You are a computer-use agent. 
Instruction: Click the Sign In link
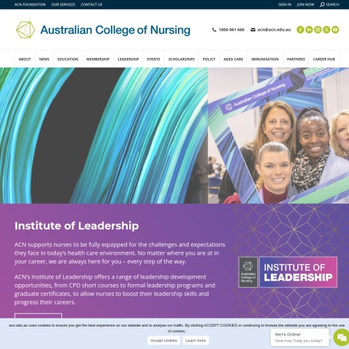point(285,4)
